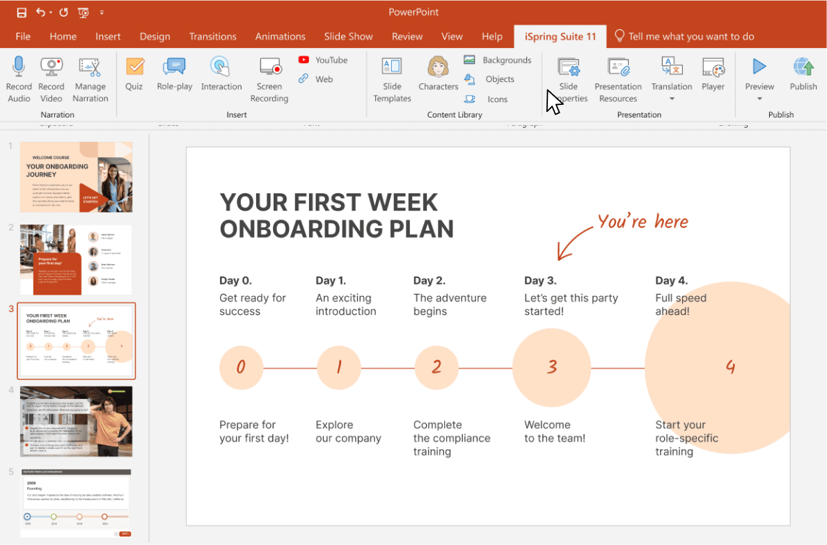This screenshot has height=545, width=827.
Task: Expand the Translation dropdown
Action: pos(672,99)
